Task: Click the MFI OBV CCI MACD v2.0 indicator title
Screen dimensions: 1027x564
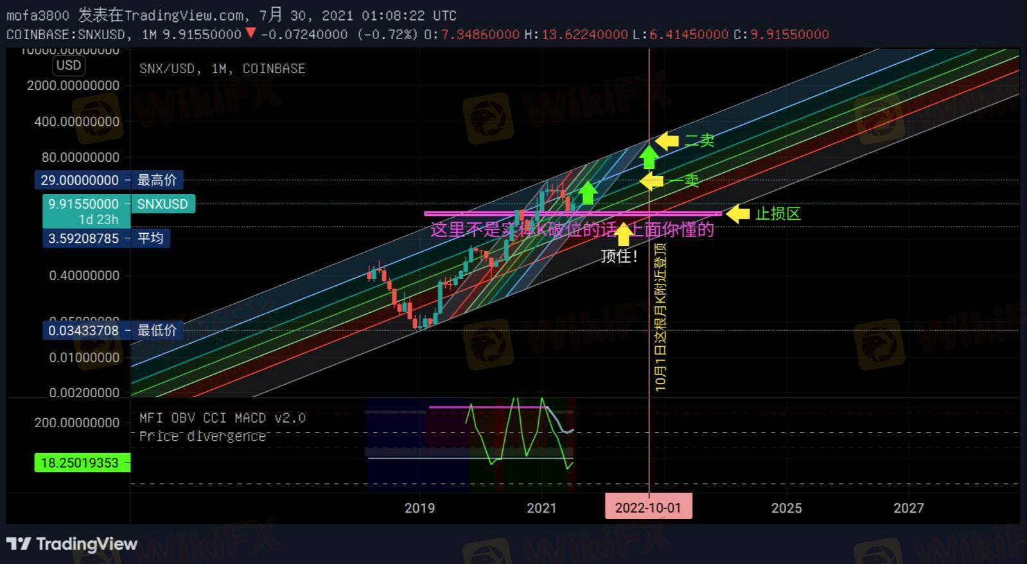Action: coord(222,418)
